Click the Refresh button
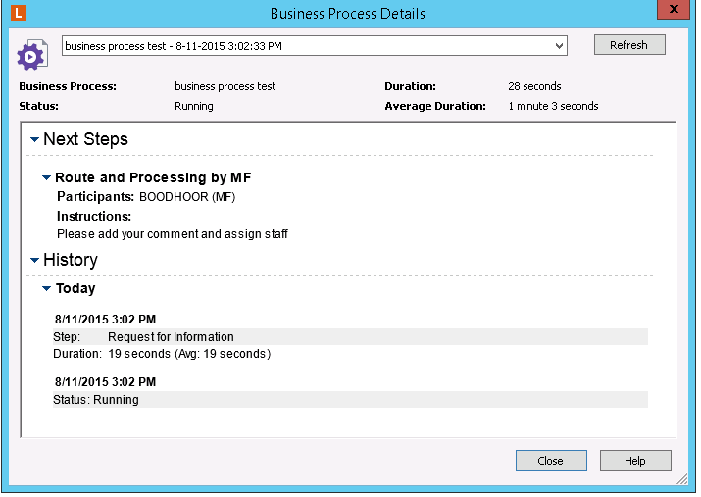This screenshot has width=701, height=497. click(628, 45)
